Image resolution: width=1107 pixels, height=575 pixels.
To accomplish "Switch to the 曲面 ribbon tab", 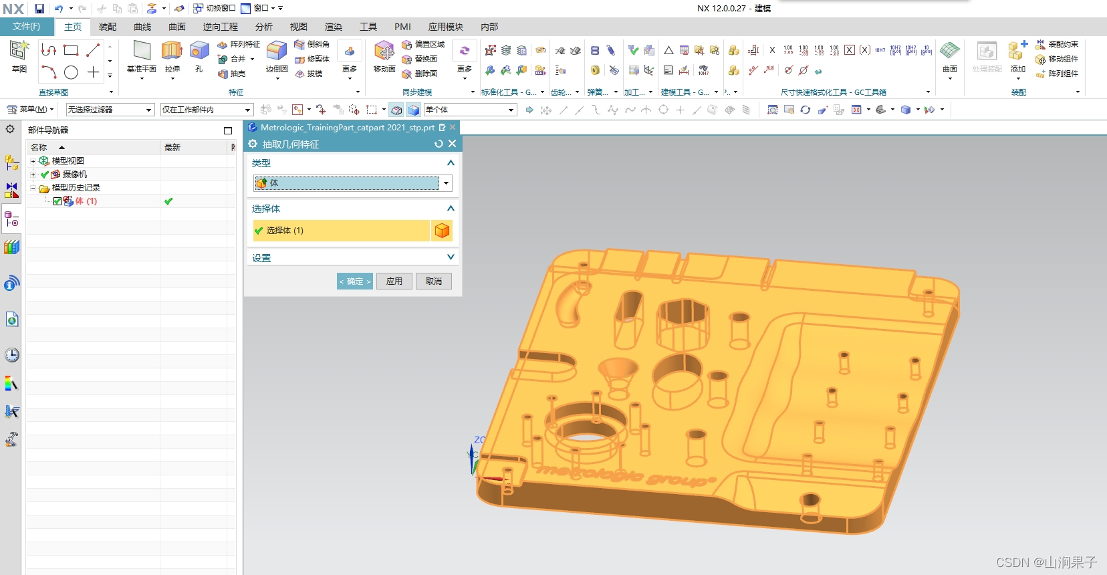I will click(177, 27).
